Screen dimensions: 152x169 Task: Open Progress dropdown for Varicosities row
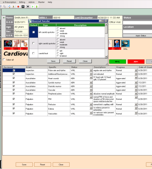click(x=136, y=113)
